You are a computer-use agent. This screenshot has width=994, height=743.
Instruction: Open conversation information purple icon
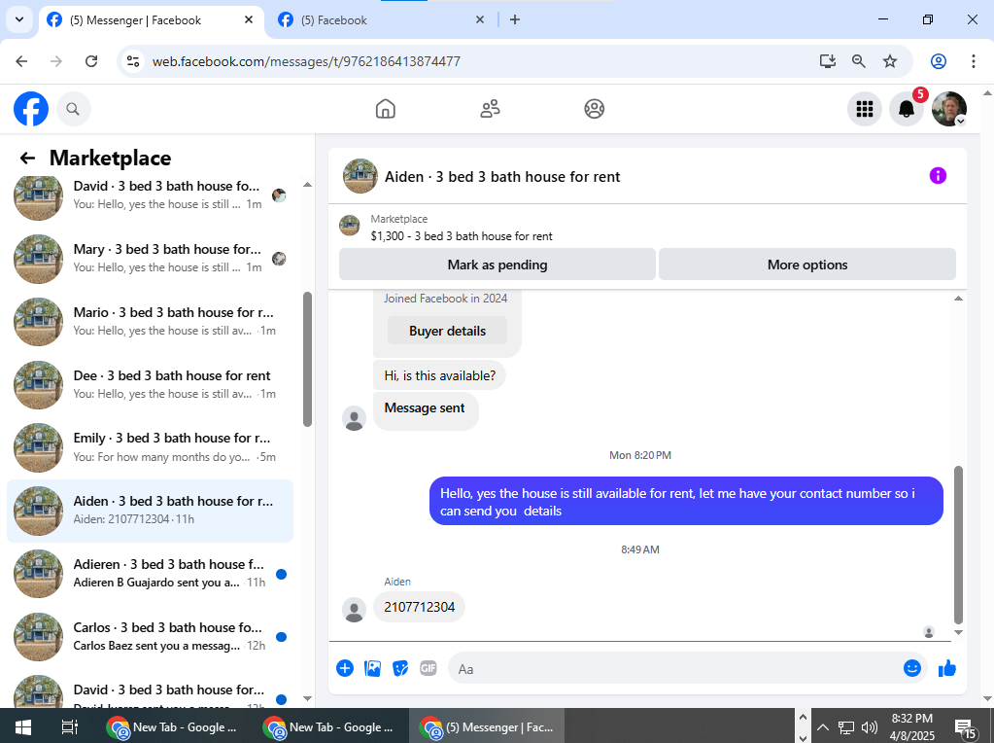pos(938,176)
